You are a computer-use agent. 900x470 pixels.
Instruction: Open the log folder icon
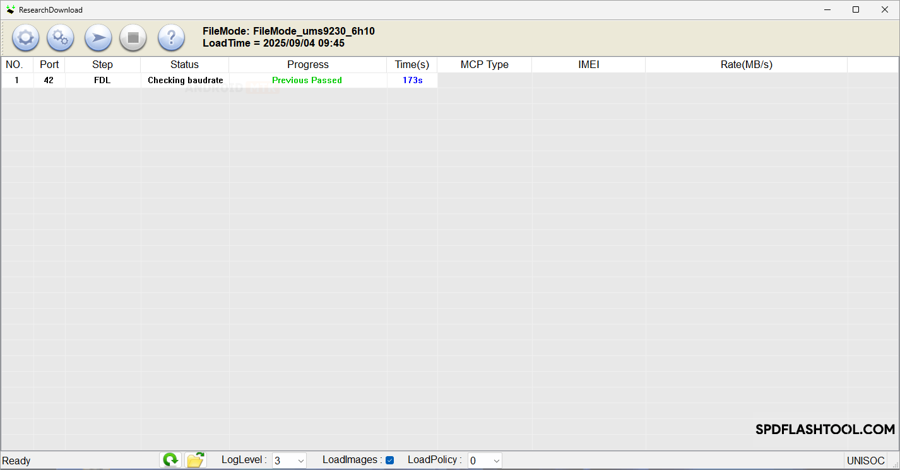(196, 460)
